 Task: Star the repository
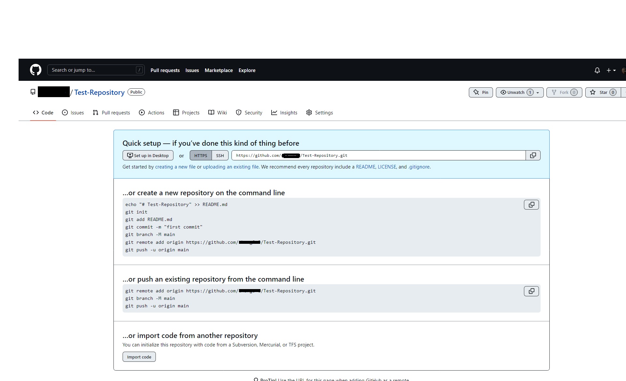point(603,92)
